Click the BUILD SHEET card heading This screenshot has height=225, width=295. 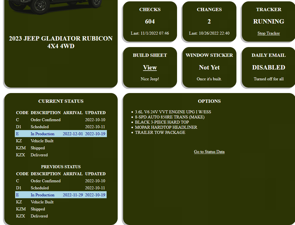tap(150, 55)
